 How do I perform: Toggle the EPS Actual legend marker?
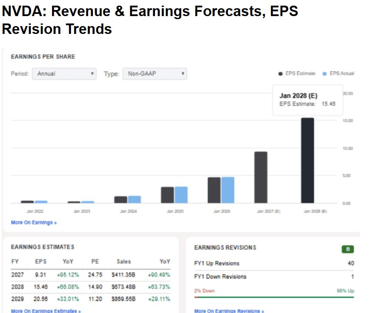tap(325, 73)
